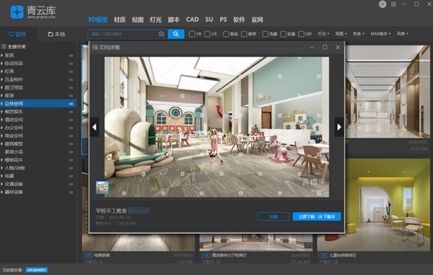Click the 青云库 logo

point(33,12)
